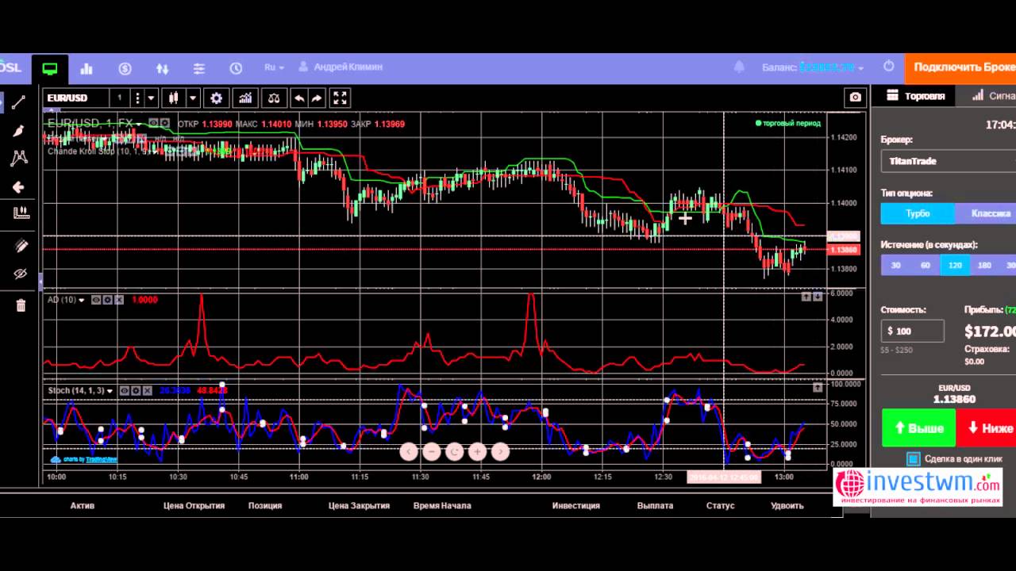Open the clock history icon
Viewport: 1016px width, 571px height.
click(x=236, y=69)
